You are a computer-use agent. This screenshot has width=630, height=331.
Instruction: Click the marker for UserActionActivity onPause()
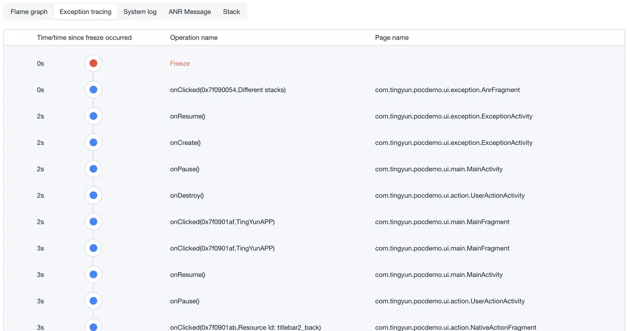(93, 301)
